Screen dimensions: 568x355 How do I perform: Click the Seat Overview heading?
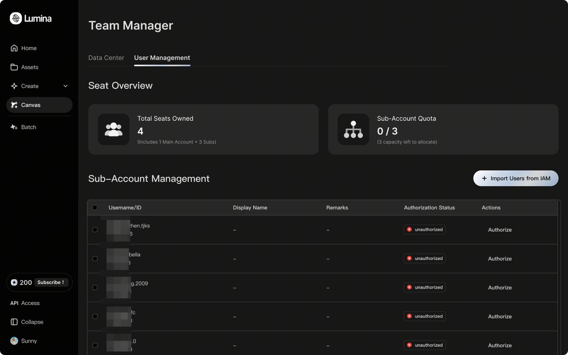pyautogui.click(x=120, y=86)
